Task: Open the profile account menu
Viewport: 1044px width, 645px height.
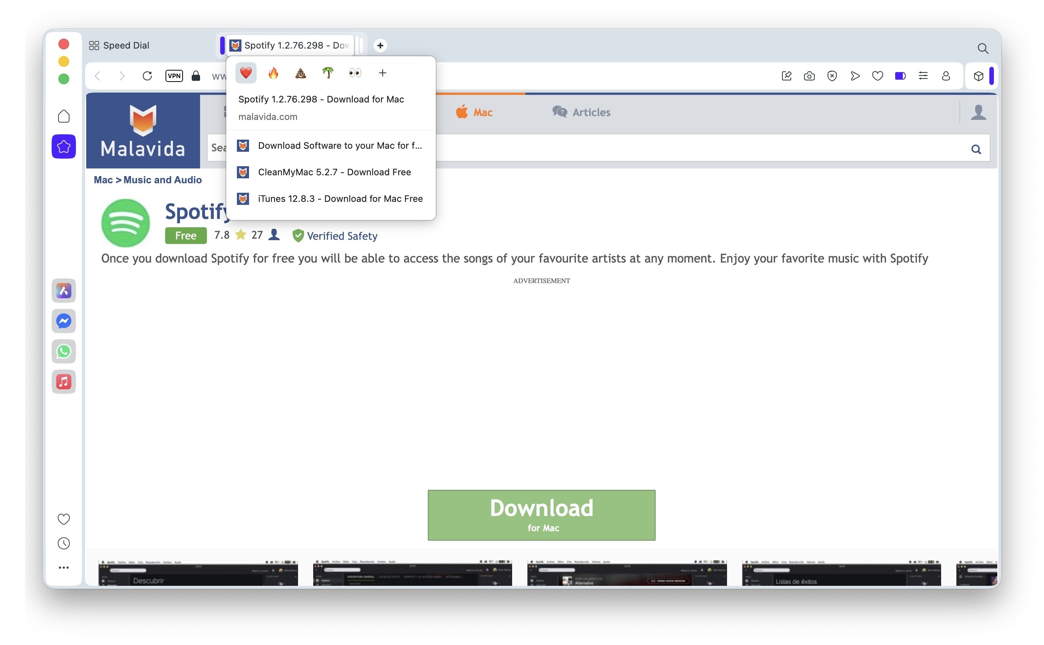Action: 945,76
